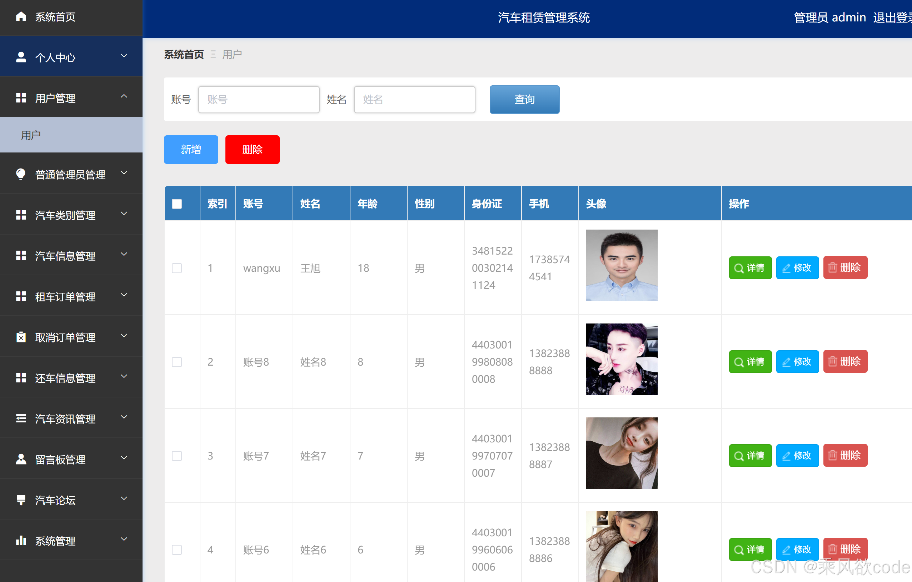Click the list icon for 汽车资讯管理
Viewport: 912px width, 582px height.
click(21, 418)
